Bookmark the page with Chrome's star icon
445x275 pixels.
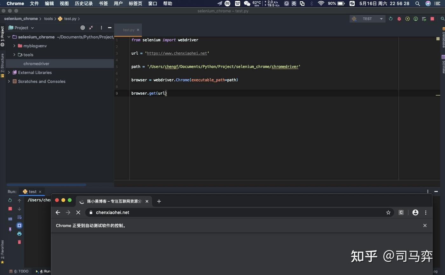click(x=388, y=212)
